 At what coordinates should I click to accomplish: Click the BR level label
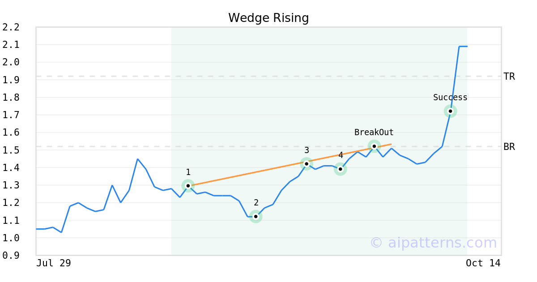(509, 146)
